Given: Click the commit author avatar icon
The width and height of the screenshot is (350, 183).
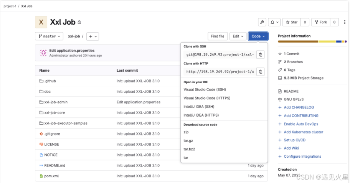Looking at the screenshot, I should 43,53.
